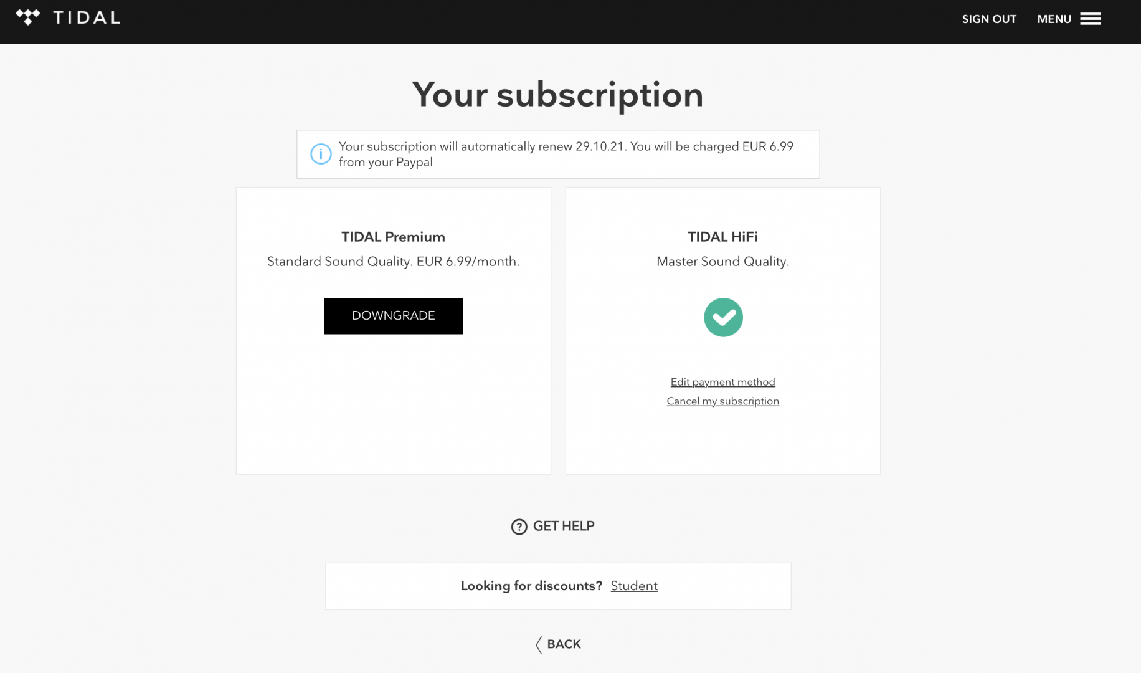The width and height of the screenshot is (1141, 673).
Task: Go BACK to the previous page
Action: pos(564,644)
